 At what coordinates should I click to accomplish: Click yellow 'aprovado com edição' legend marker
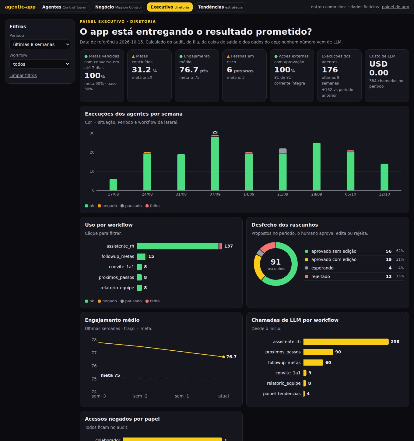pyautogui.click(x=307, y=260)
